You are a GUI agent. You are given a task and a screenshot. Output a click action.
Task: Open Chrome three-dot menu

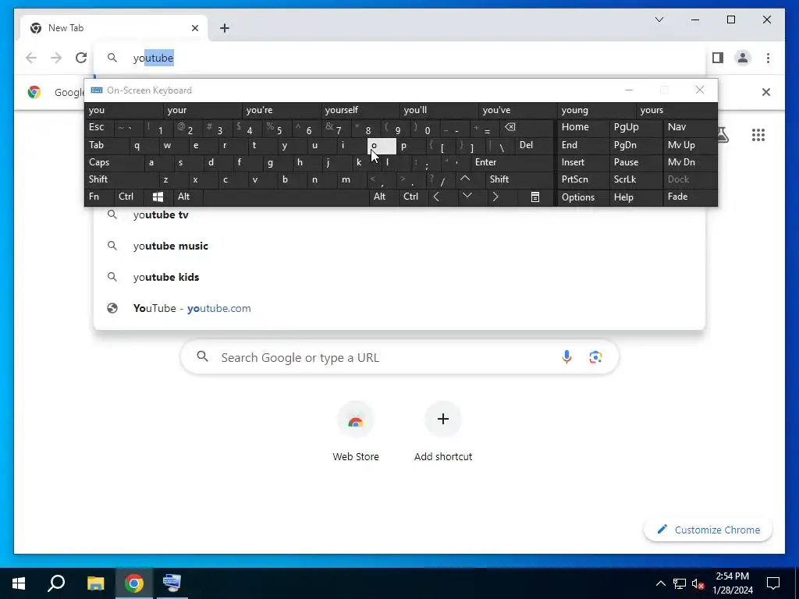tap(768, 58)
